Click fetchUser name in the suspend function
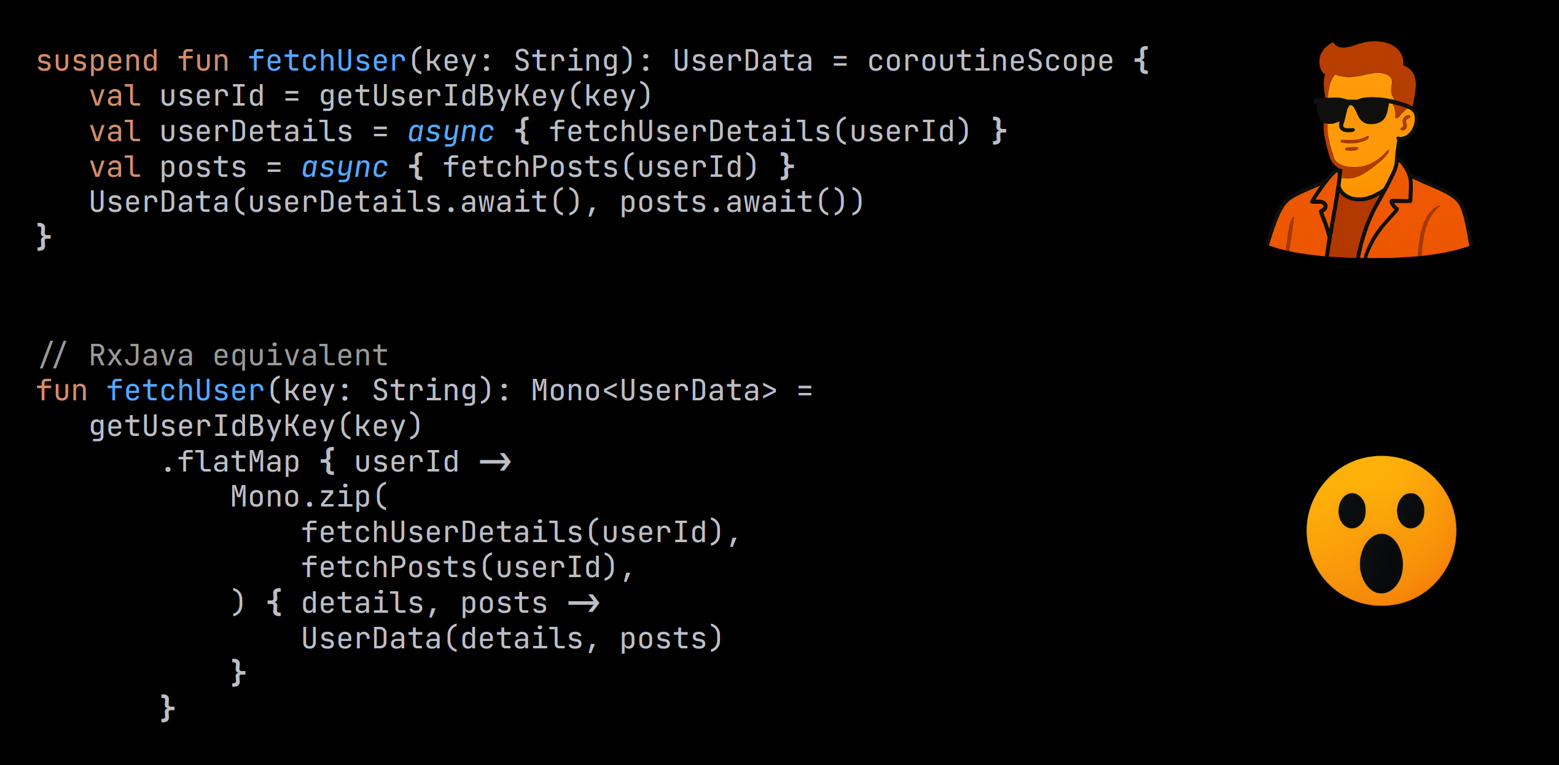 [x=327, y=61]
